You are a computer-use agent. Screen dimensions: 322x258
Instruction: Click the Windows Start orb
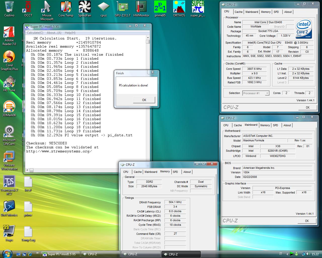point(7,253)
